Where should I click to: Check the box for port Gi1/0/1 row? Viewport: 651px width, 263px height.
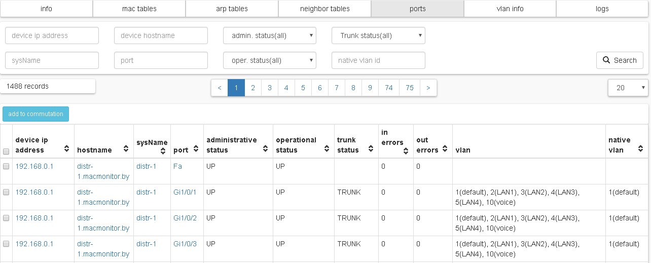coord(7,192)
